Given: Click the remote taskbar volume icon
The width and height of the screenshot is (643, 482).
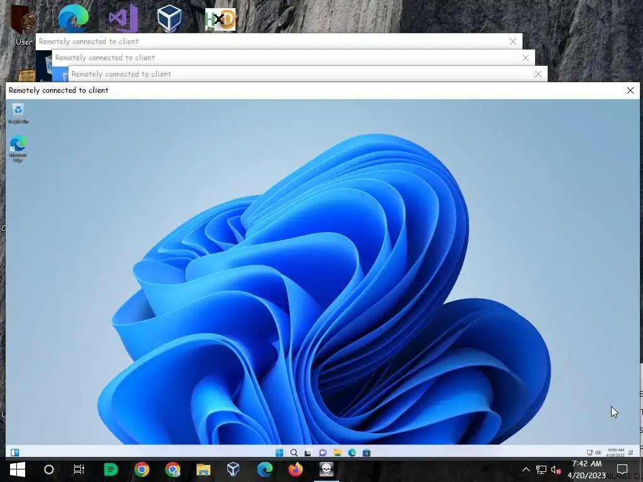Looking at the screenshot, I should (598, 453).
